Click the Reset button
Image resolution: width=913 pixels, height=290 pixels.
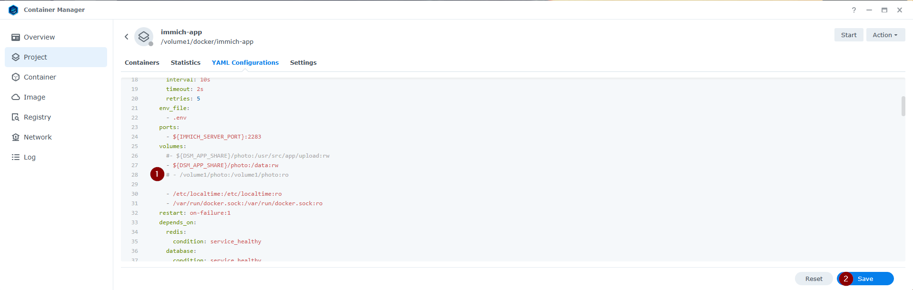coord(814,279)
